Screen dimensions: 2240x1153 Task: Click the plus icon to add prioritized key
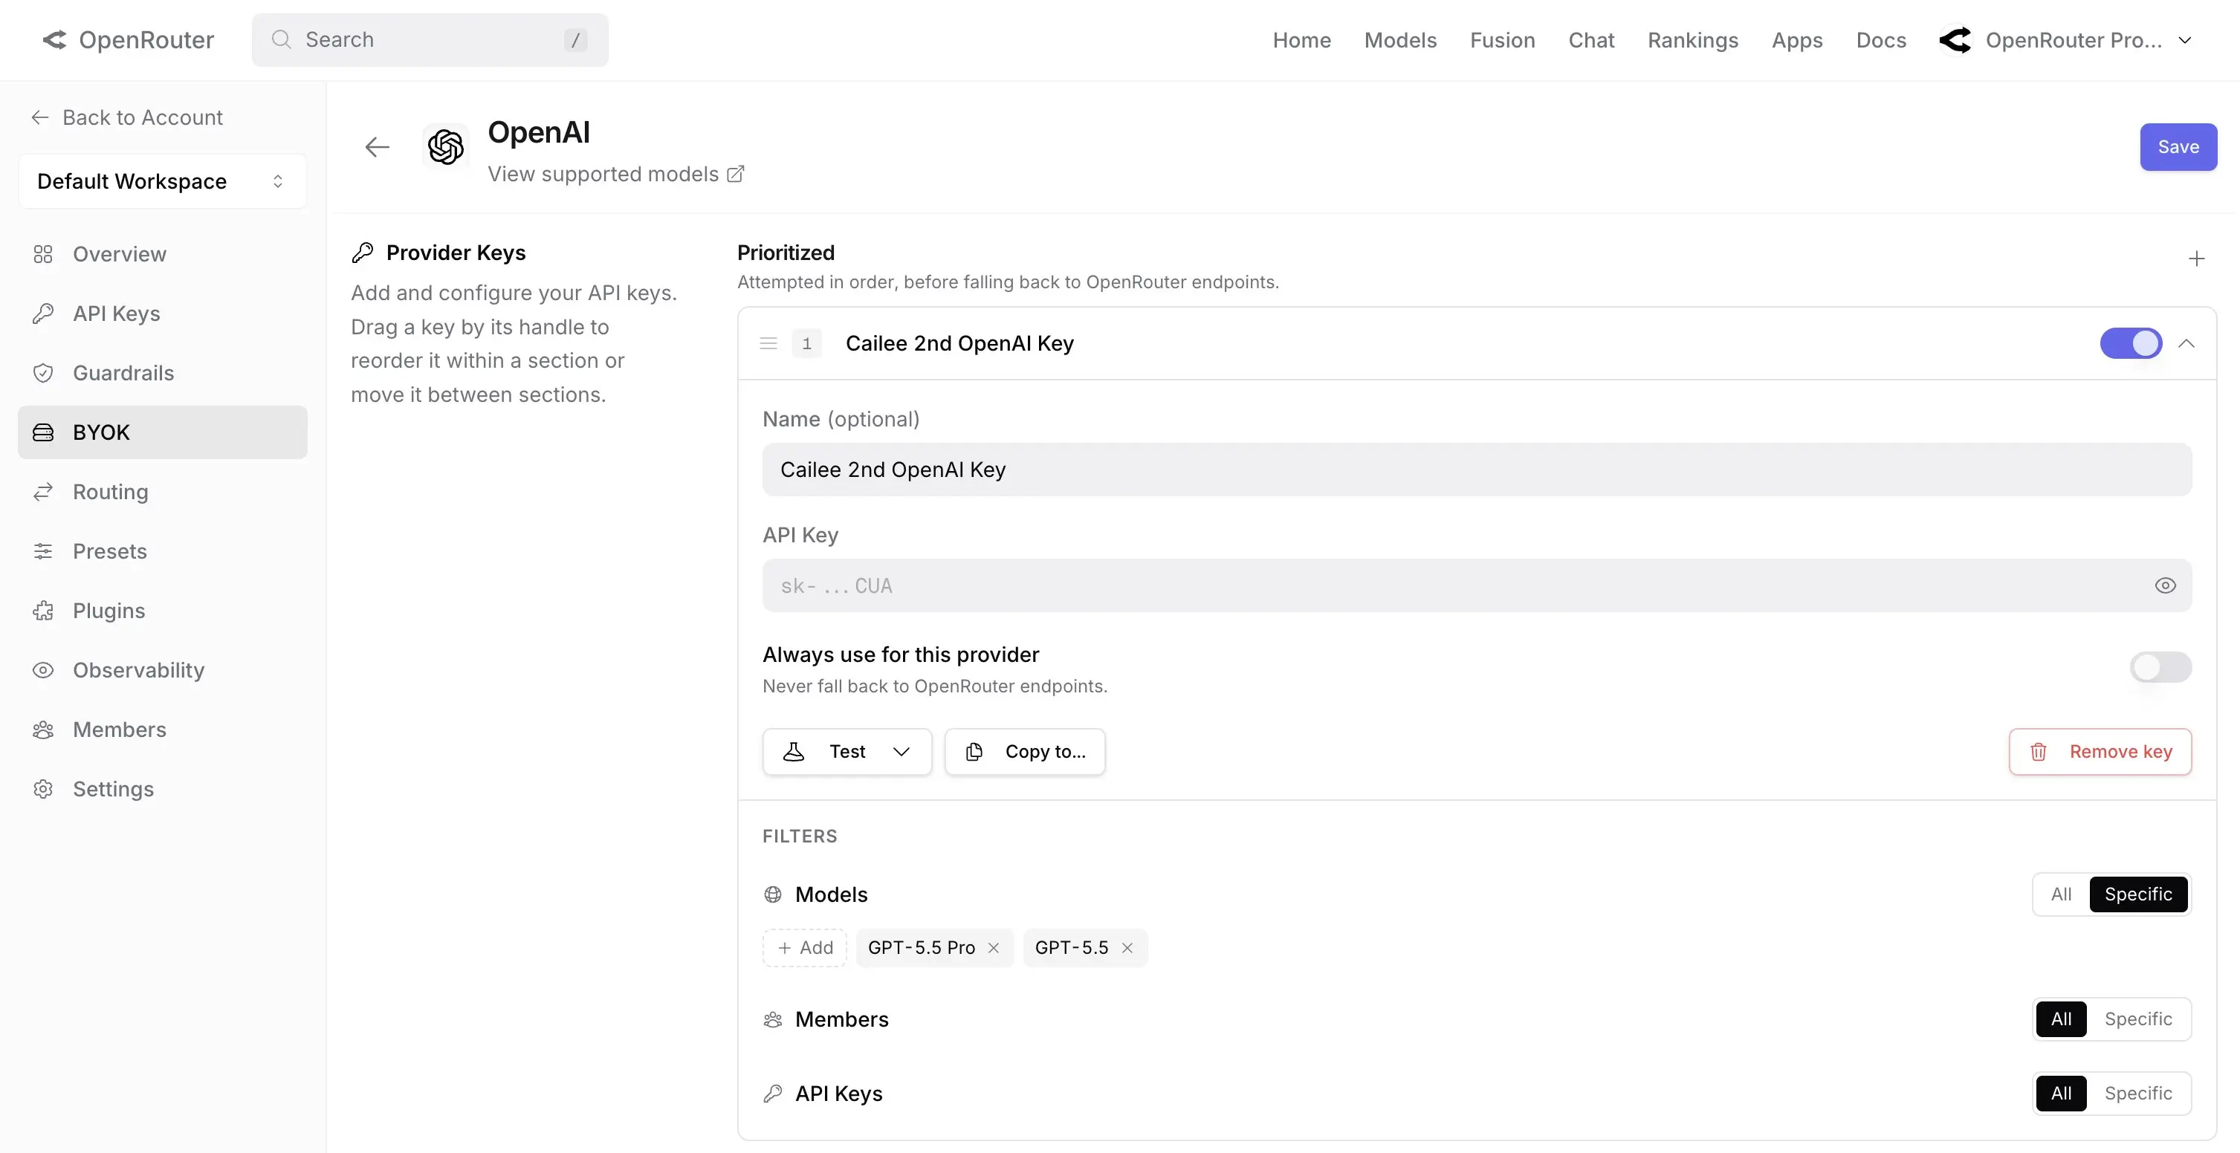coord(2196,259)
